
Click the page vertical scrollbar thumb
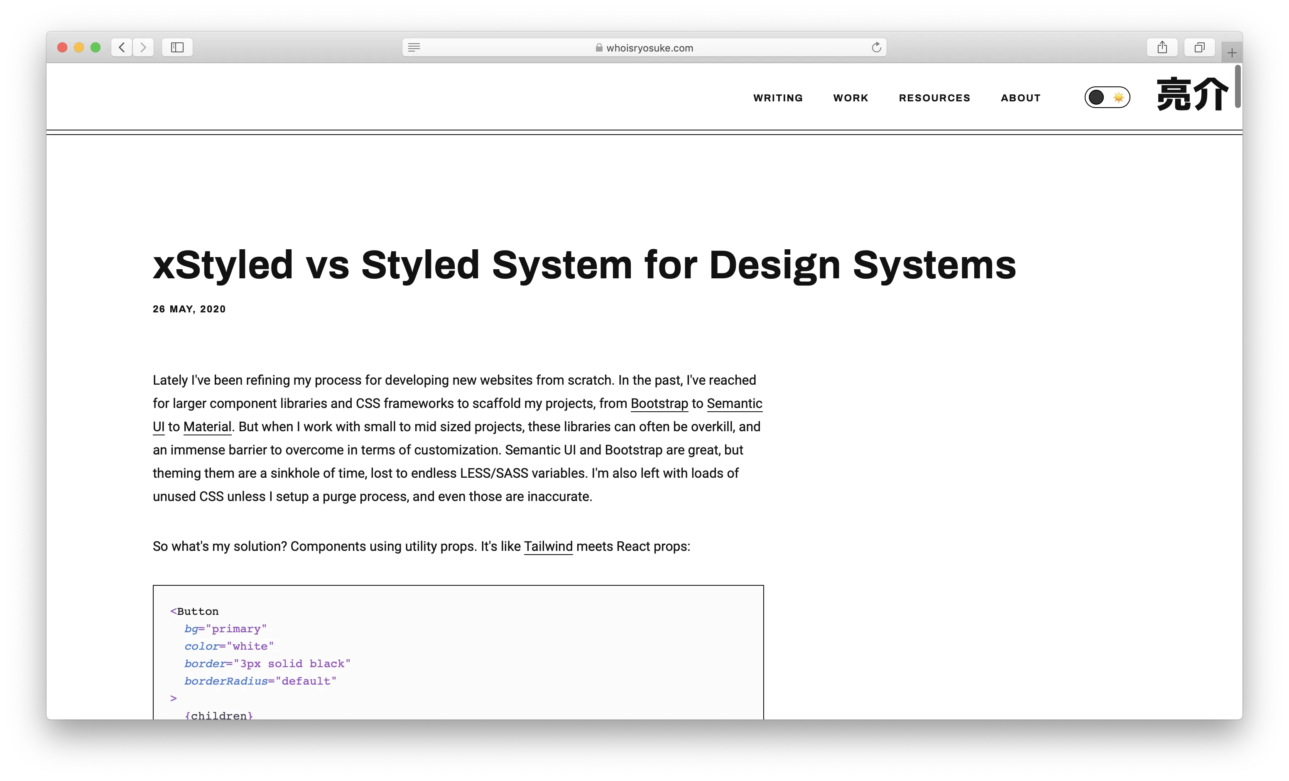(1238, 86)
